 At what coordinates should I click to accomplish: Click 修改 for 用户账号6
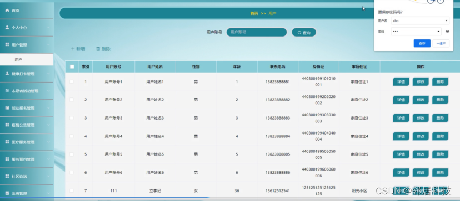(x=421, y=173)
